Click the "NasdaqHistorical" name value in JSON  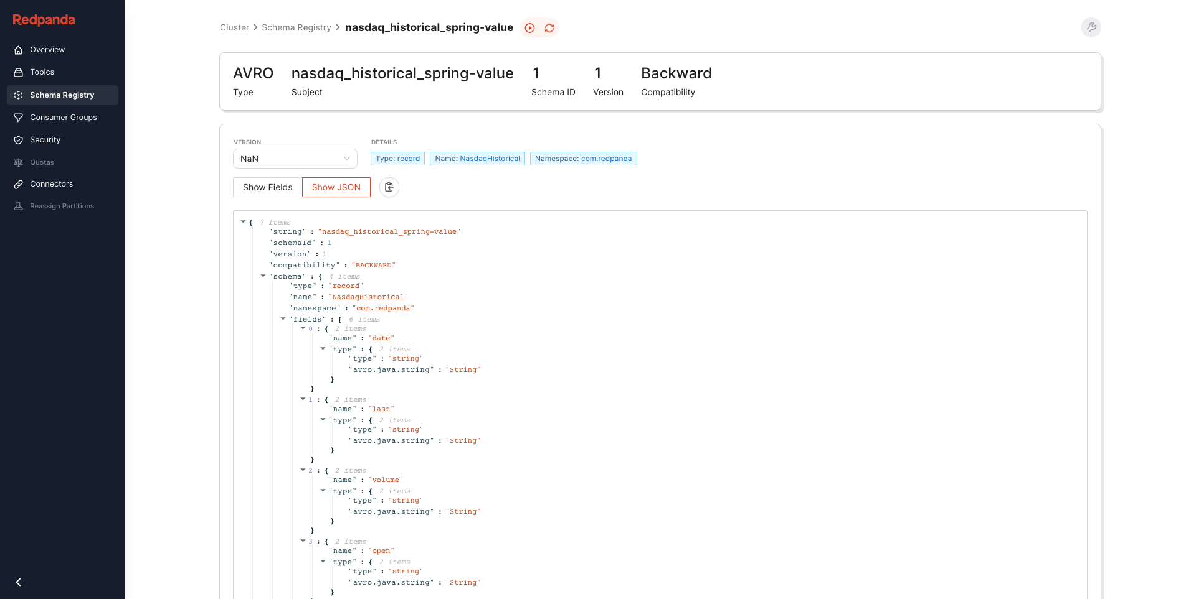point(368,297)
